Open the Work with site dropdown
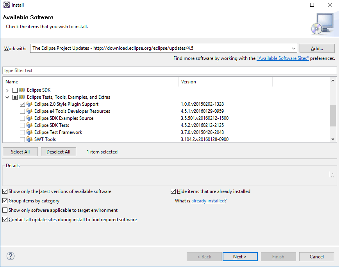Viewport: 339px width, 267px height. (294, 48)
